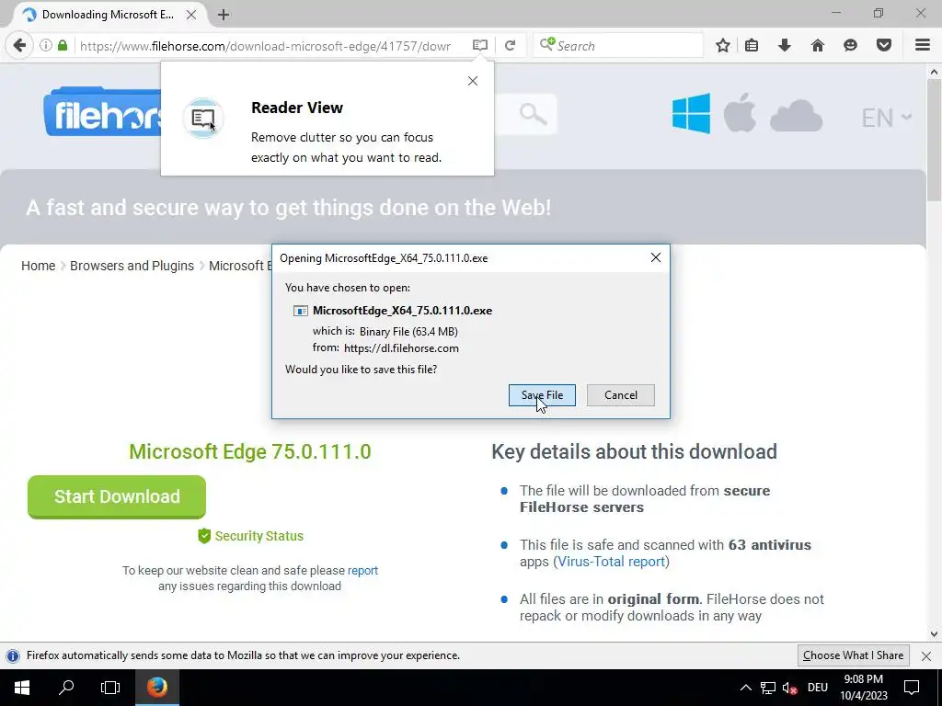The width and height of the screenshot is (942, 706).
Task: Toggle the Reader View icon in the address bar
Action: (x=480, y=46)
